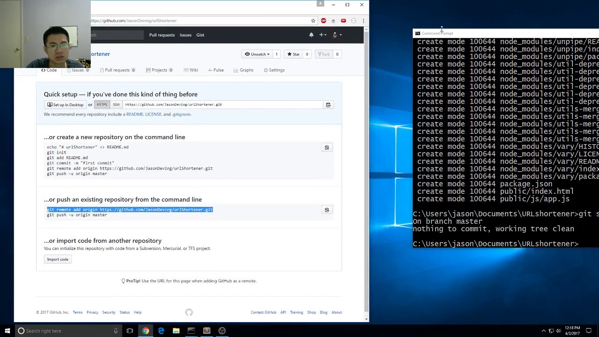
Task: Open the API footer link
Action: tap(283, 312)
